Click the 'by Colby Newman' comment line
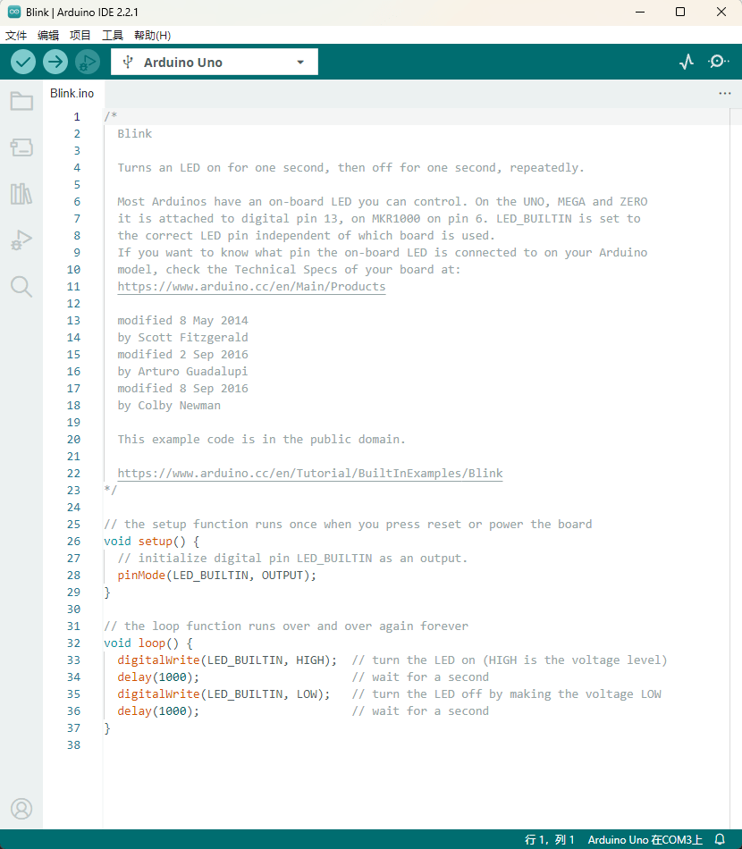The height and width of the screenshot is (849, 742). click(169, 406)
